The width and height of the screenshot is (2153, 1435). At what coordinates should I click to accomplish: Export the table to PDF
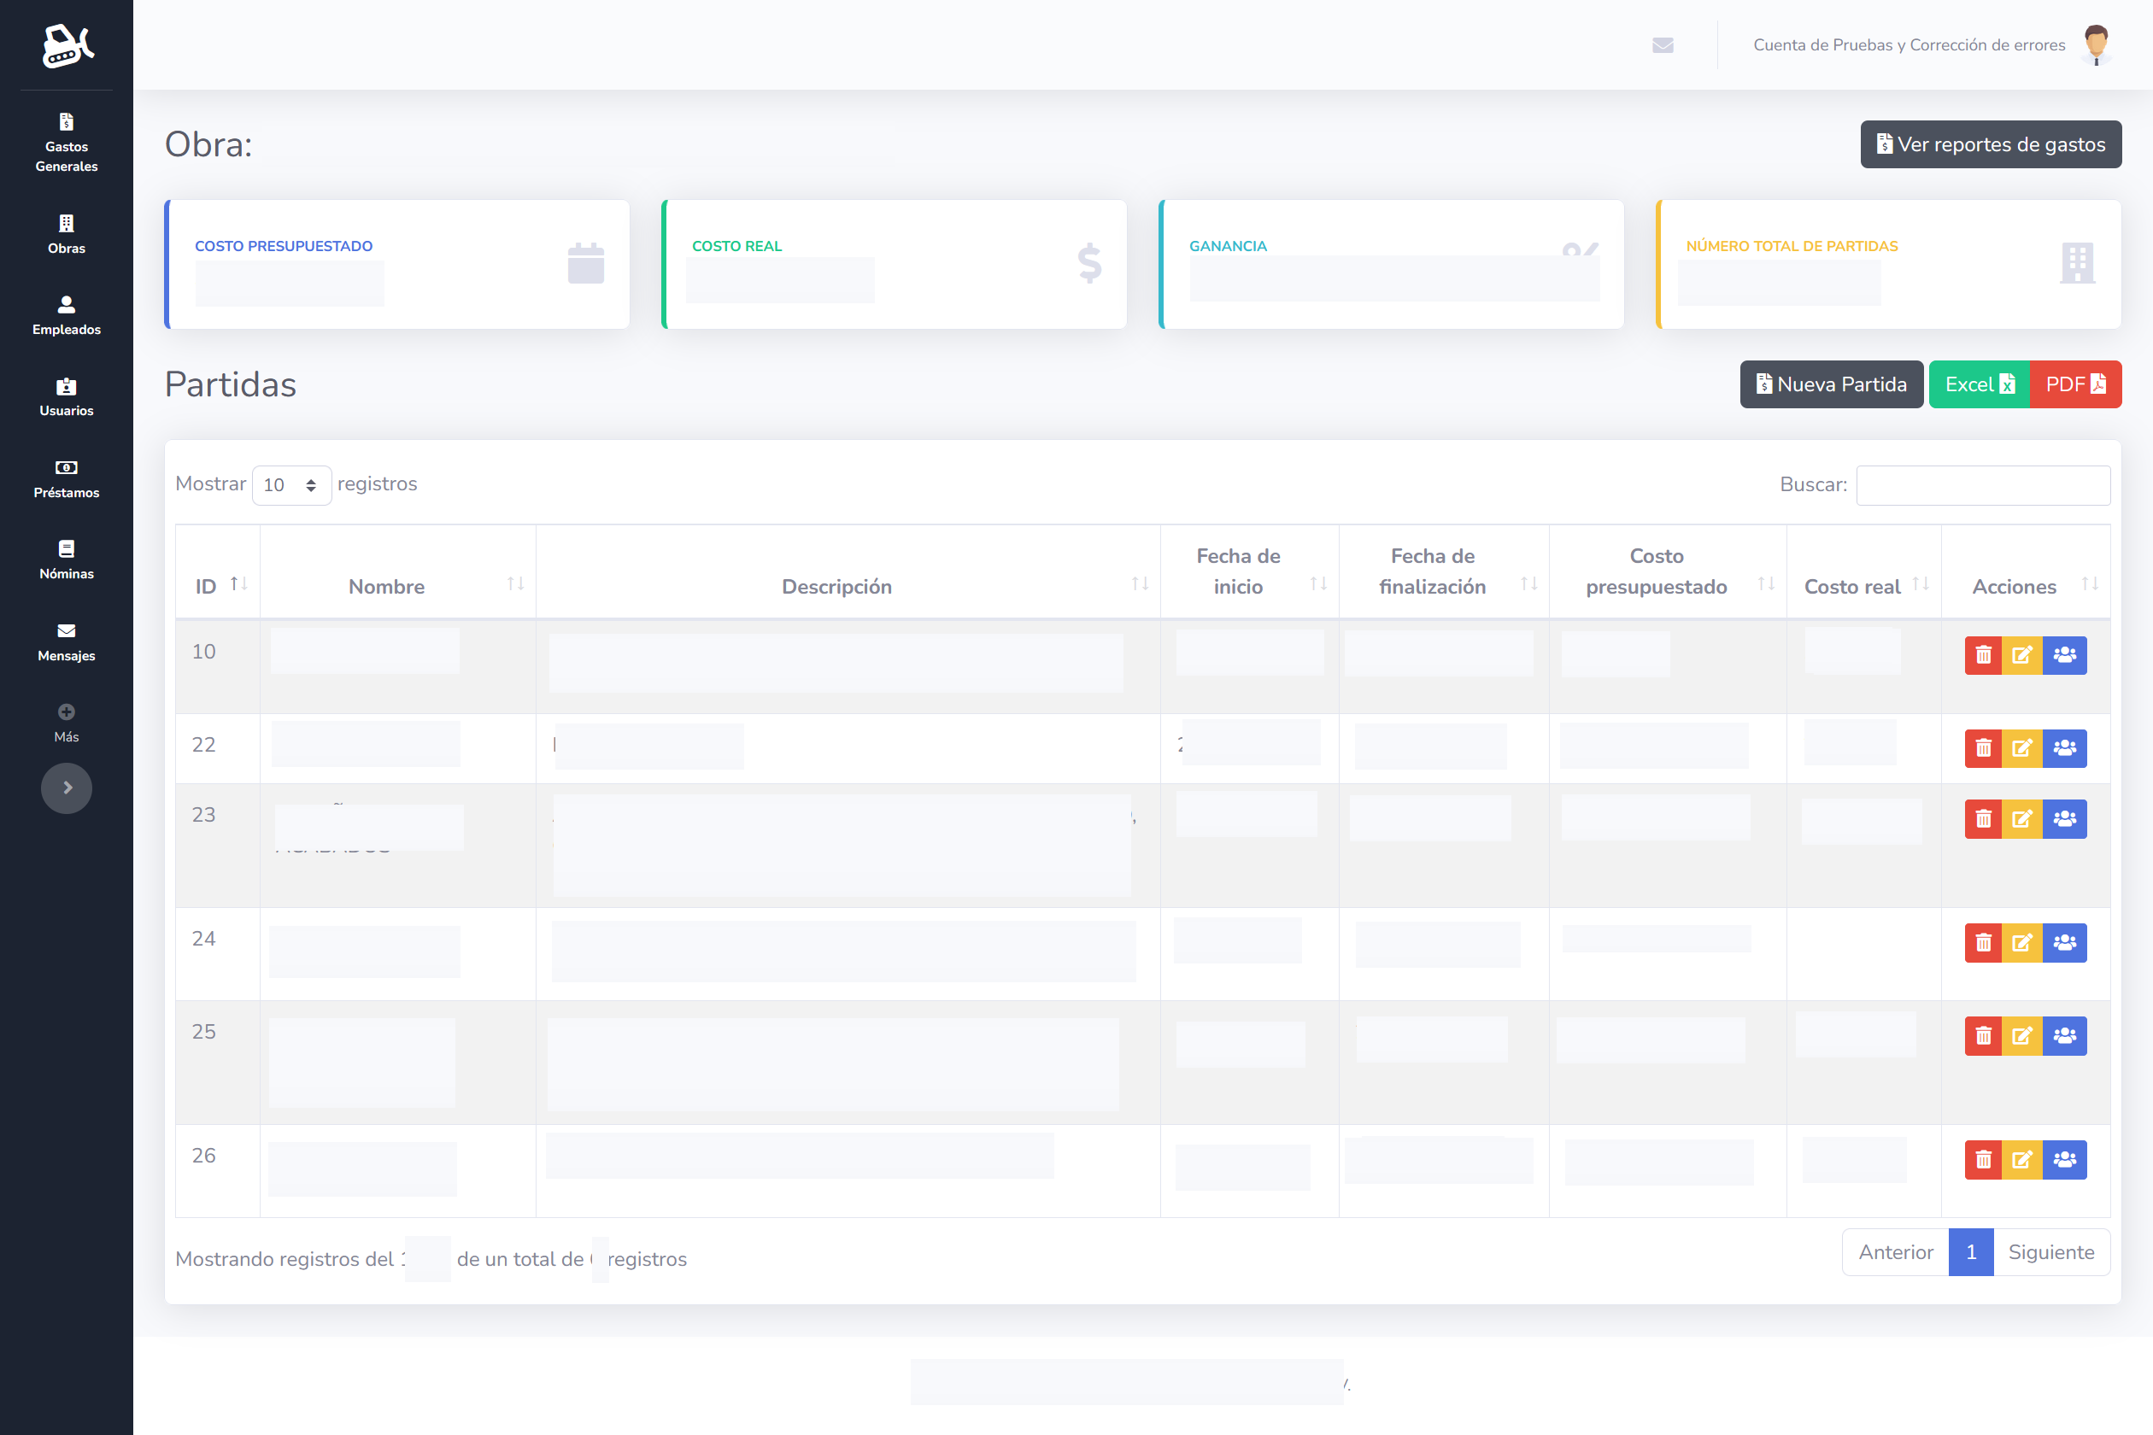pos(2076,384)
